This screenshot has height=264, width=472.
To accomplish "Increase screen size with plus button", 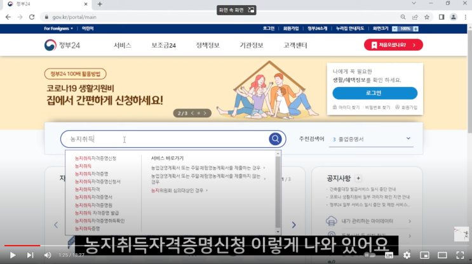I will (x=415, y=29).
